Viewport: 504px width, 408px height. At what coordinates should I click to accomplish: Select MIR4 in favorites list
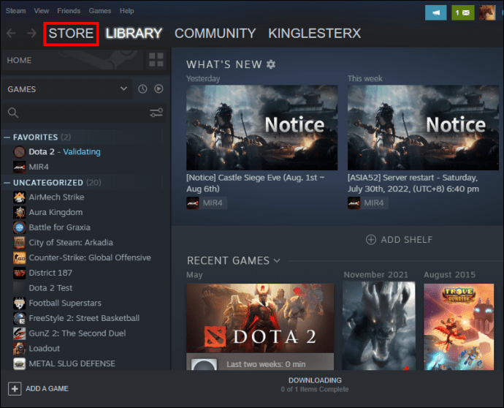tap(39, 167)
